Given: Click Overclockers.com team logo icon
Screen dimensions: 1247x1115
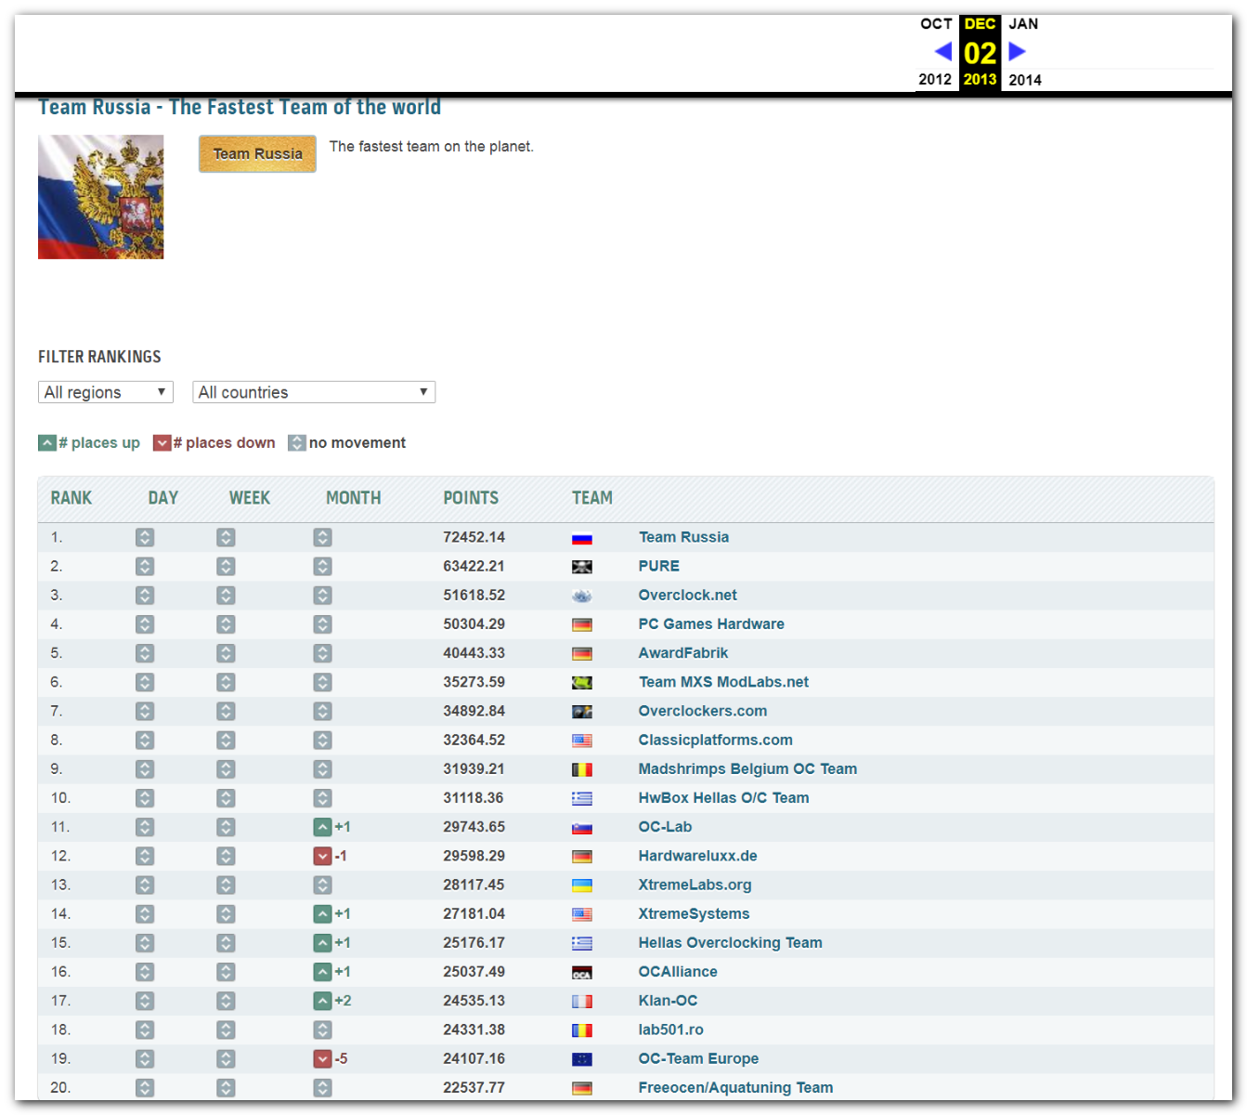Looking at the screenshot, I should tap(582, 712).
